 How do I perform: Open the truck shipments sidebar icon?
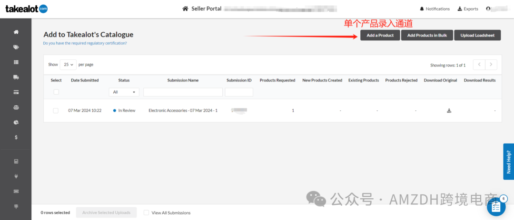(x=16, y=77)
